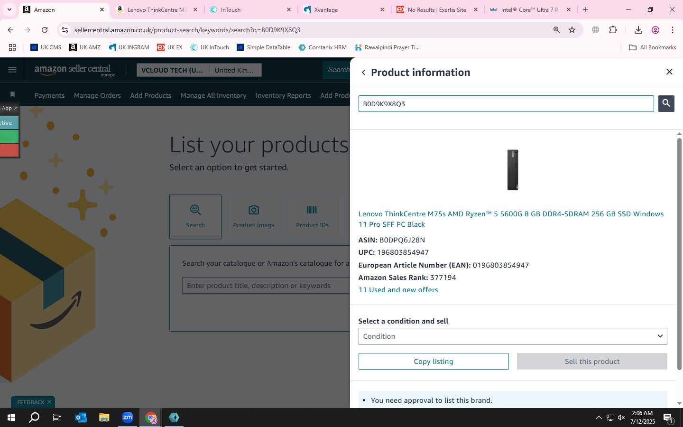683x427 pixels.
Task: Open File Explorer from taskbar
Action: tap(104, 418)
